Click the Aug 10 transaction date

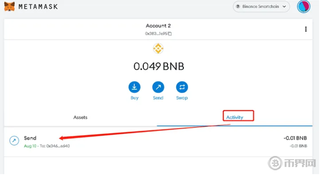tap(30, 146)
